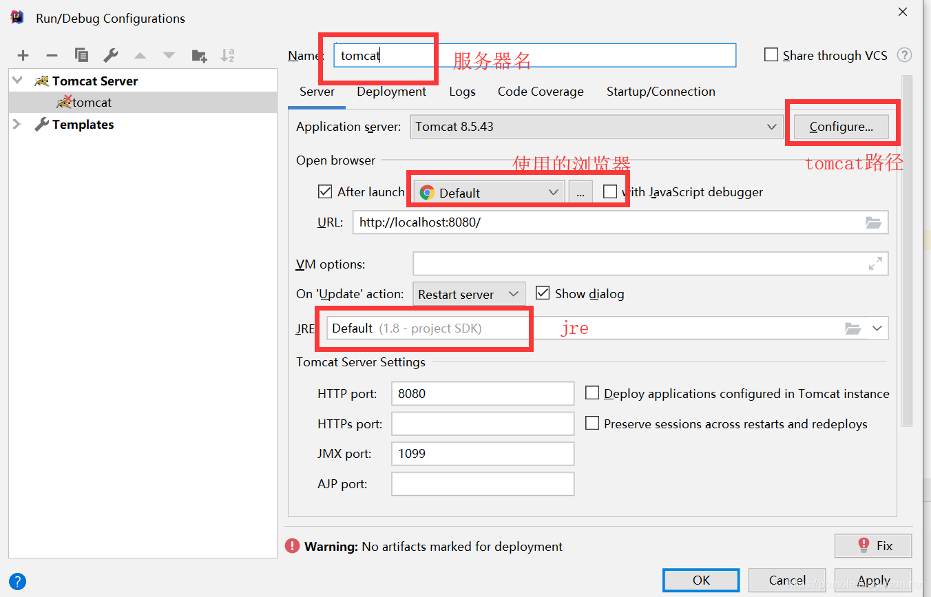Click the VM options input field
This screenshot has height=597, width=931.
coord(651,264)
